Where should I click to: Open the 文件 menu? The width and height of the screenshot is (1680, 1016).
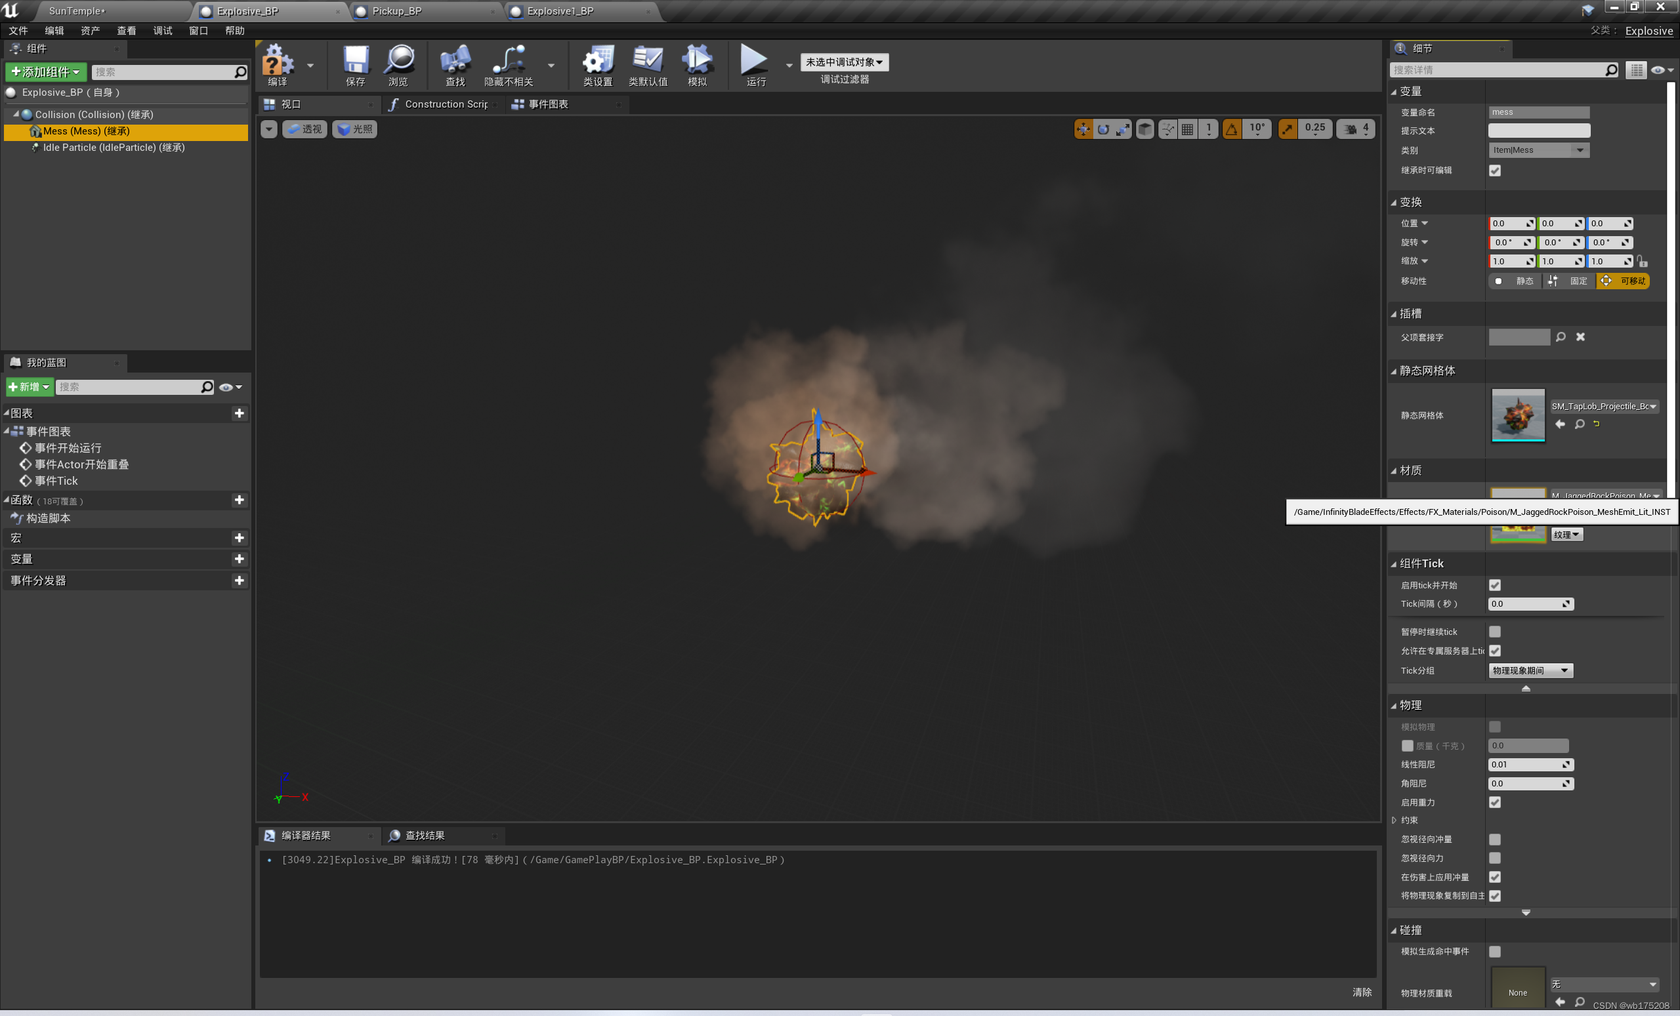pos(18,31)
